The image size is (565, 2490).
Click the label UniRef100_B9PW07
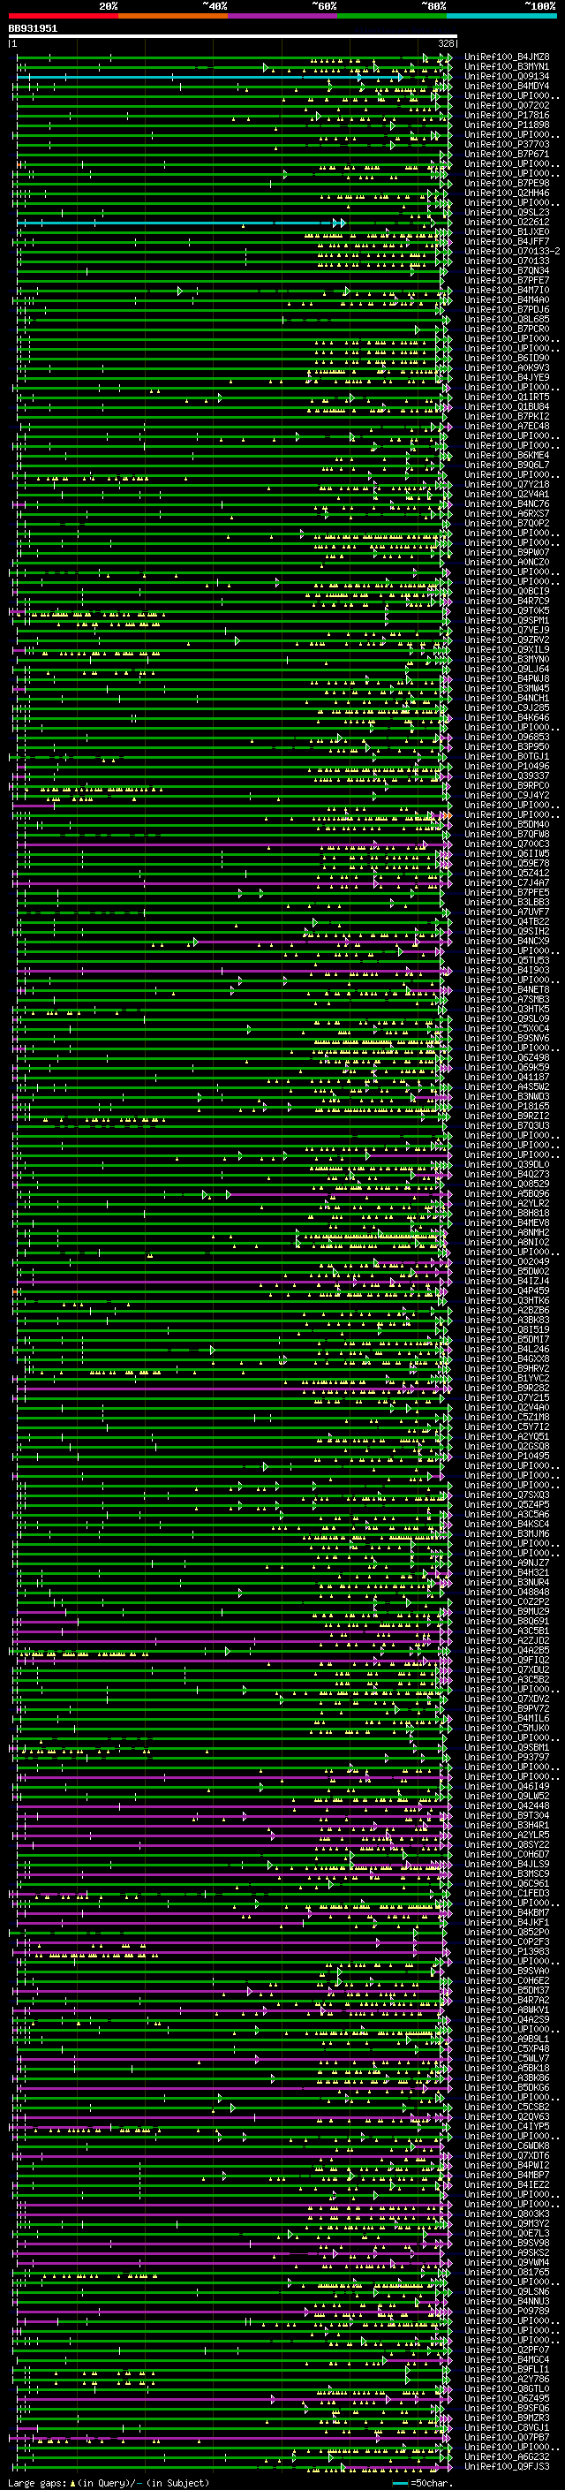(507, 552)
